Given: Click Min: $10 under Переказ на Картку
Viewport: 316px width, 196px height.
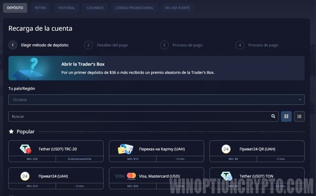Looking at the screenshot, I should (133, 159).
